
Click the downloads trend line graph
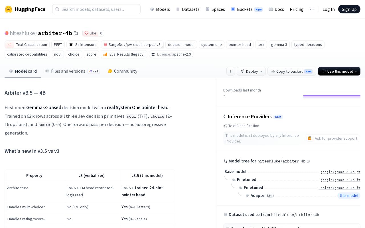point(332,96)
